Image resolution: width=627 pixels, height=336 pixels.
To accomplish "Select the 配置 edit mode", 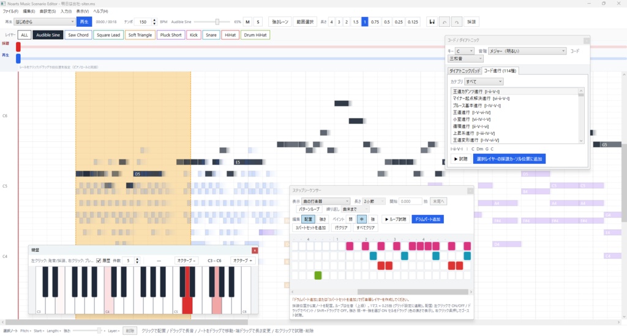I will point(308,219).
